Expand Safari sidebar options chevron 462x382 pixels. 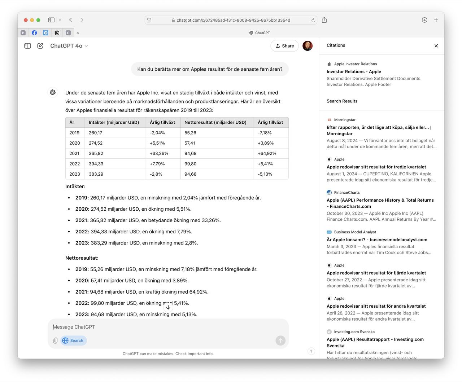60,20
